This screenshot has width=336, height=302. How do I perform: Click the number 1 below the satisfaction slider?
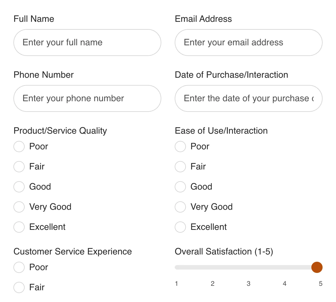(177, 284)
